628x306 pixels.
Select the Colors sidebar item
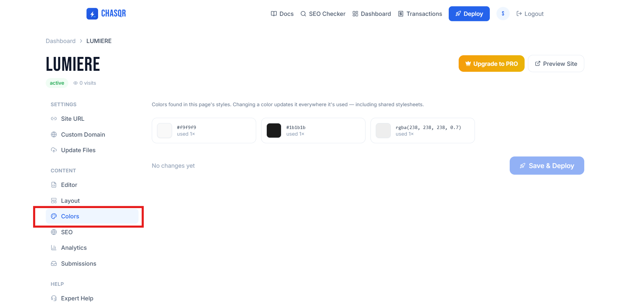coord(92,216)
